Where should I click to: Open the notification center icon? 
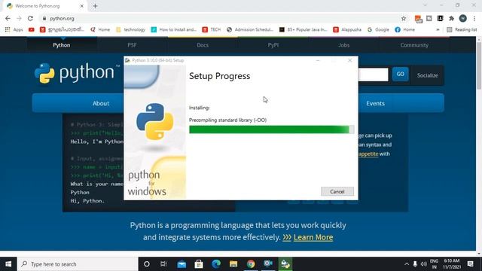470,264
